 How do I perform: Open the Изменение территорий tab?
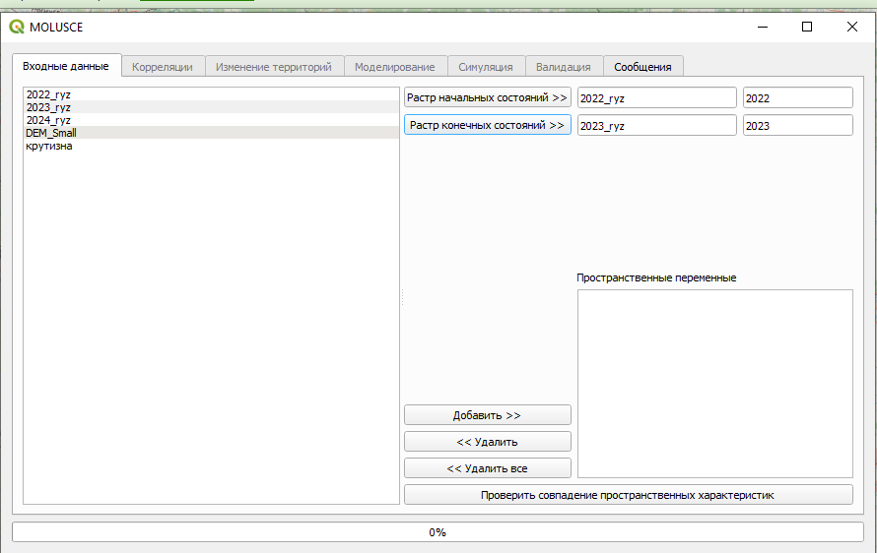coord(274,67)
